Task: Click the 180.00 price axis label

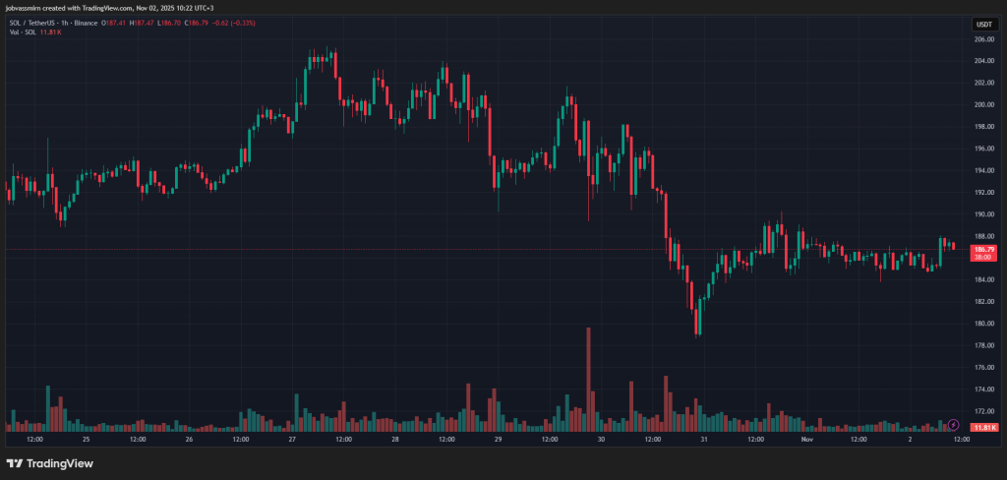Action: (x=981, y=324)
